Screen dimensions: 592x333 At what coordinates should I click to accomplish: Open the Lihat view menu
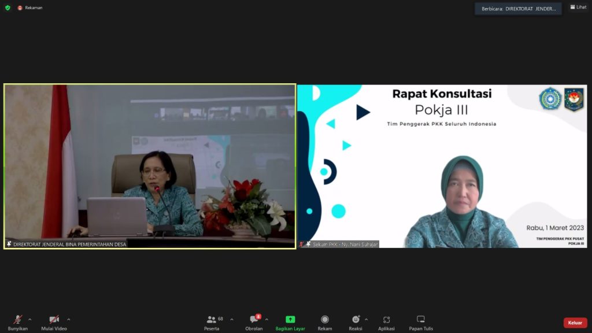(578, 8)
